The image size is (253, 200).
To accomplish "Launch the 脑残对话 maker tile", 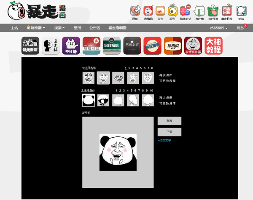I will click(92, 45).
